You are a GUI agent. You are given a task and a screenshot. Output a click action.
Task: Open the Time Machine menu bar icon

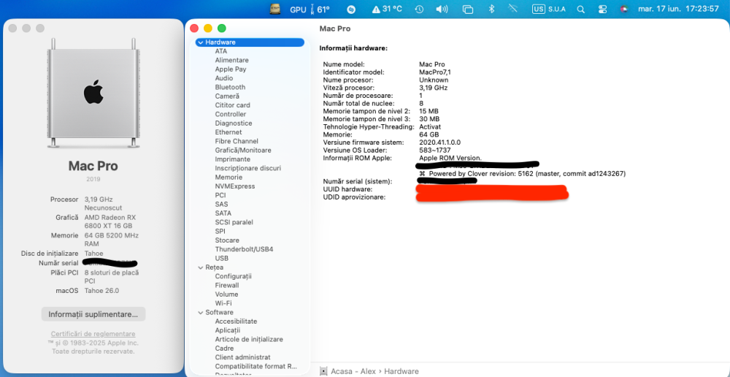click(419, 9)
